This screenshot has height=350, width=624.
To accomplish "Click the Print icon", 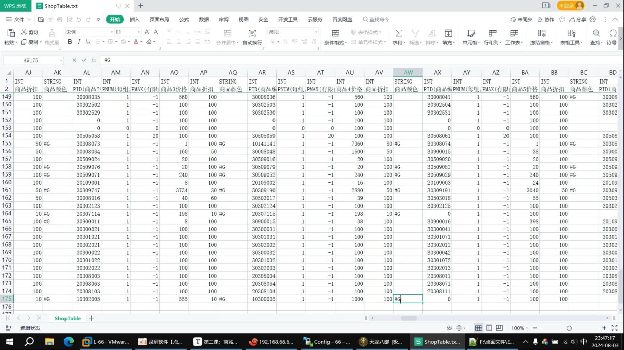I will (x=60, y=19).
